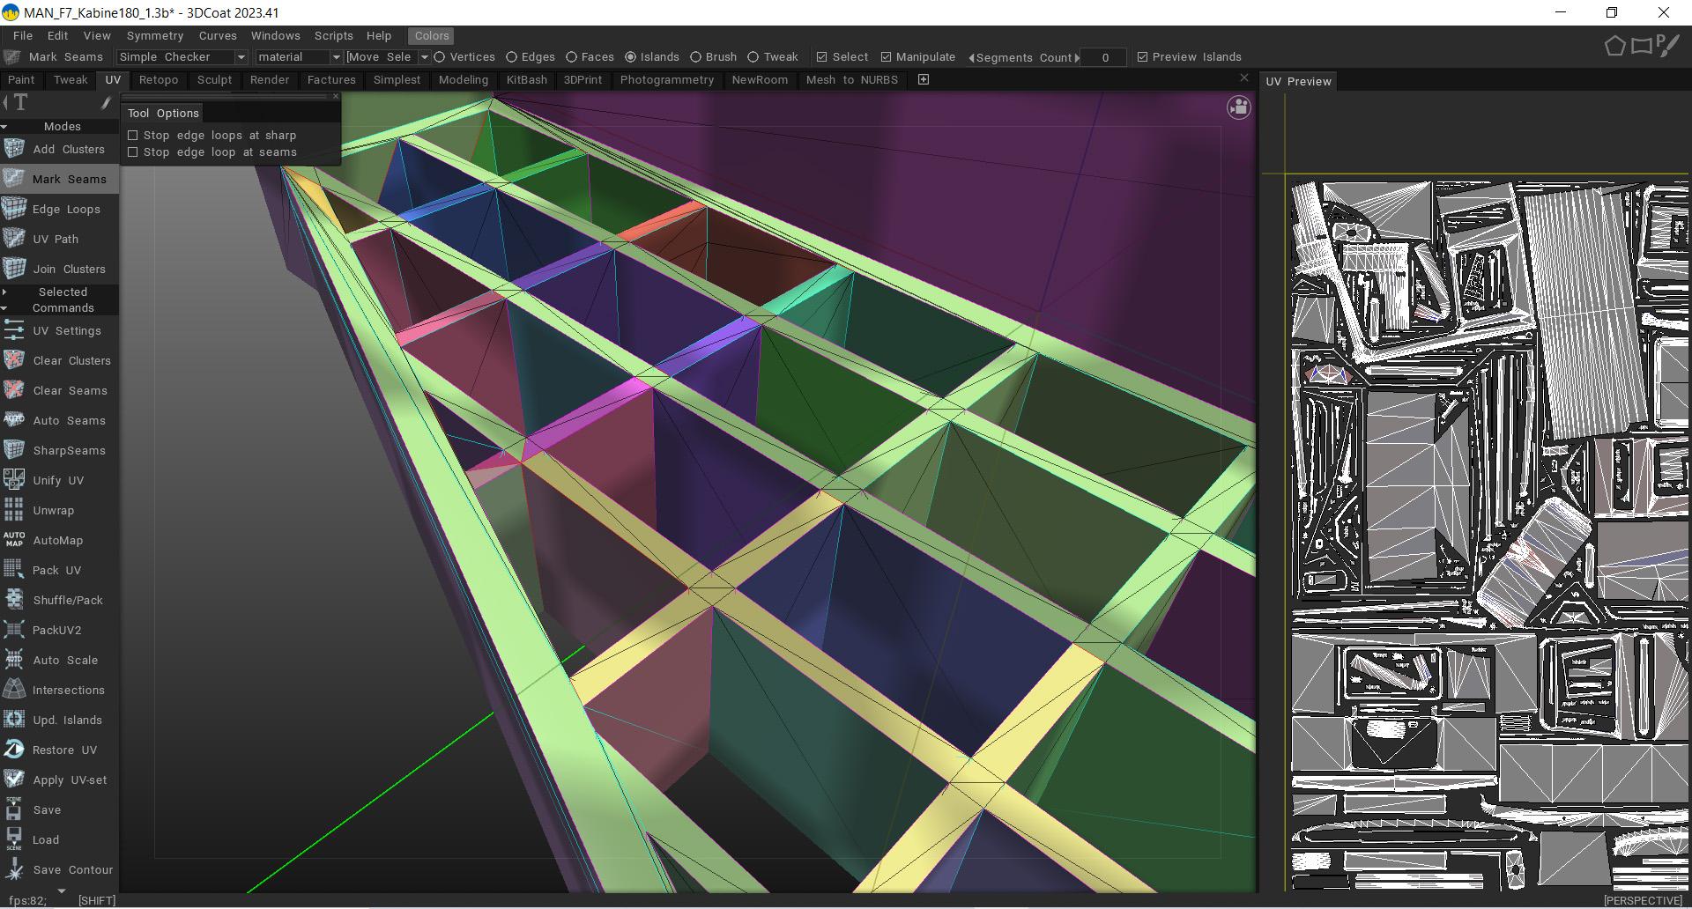The height and width of the screenshot is (909, 1692).
Task: Run the Unwrap command icon
Action: coord(14,510)
